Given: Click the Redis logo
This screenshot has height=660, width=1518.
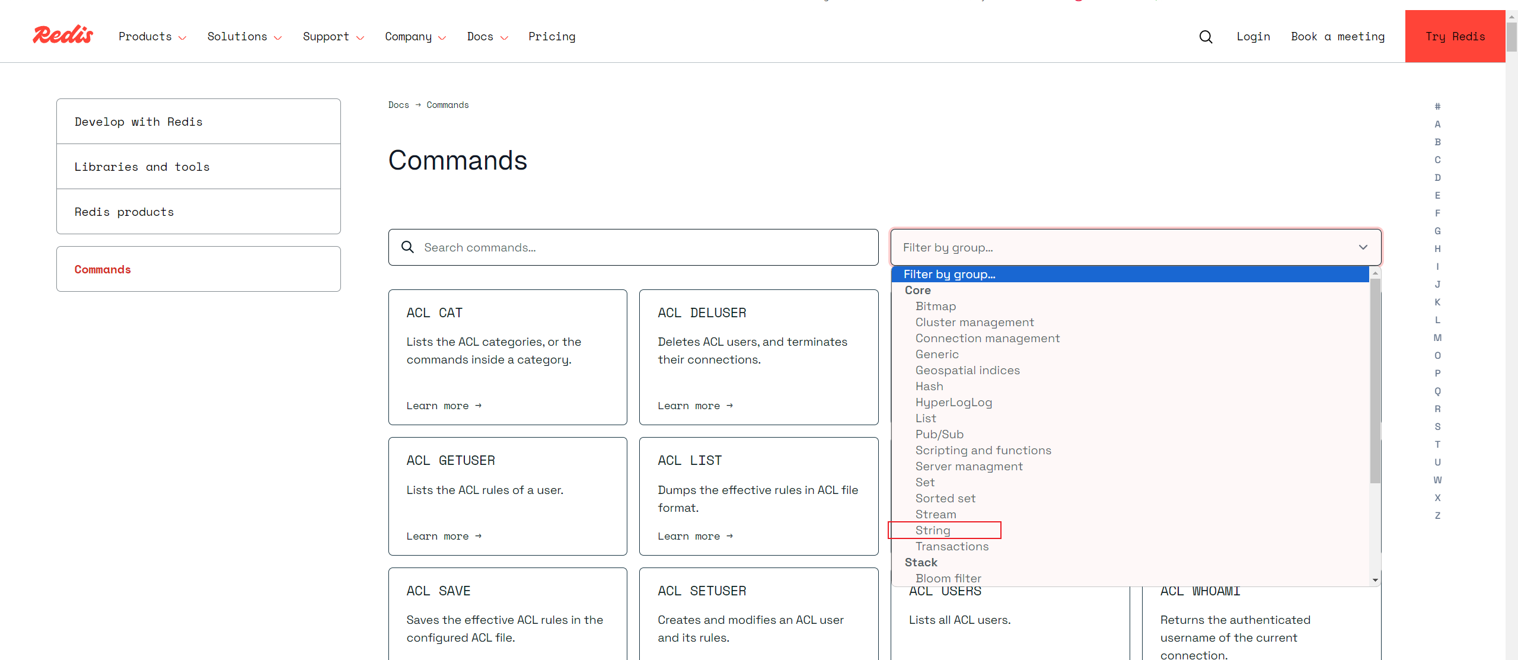Looking at the screenshot, I should tap(63, 36).
